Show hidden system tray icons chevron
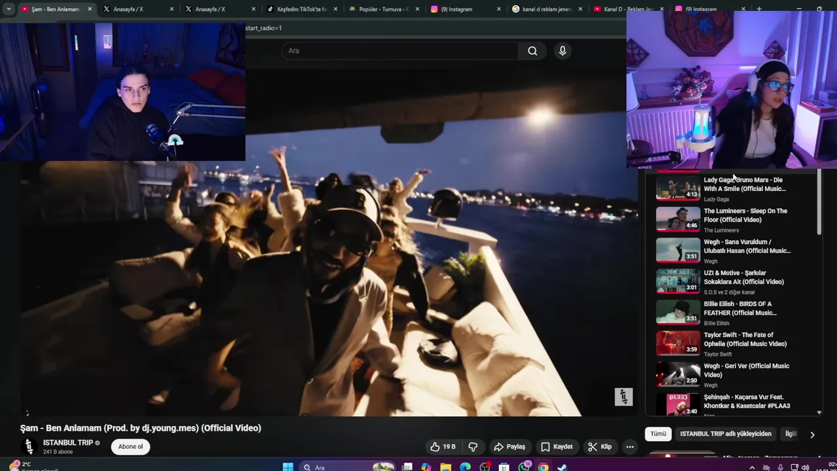837x471 pixels. (751, 467)
